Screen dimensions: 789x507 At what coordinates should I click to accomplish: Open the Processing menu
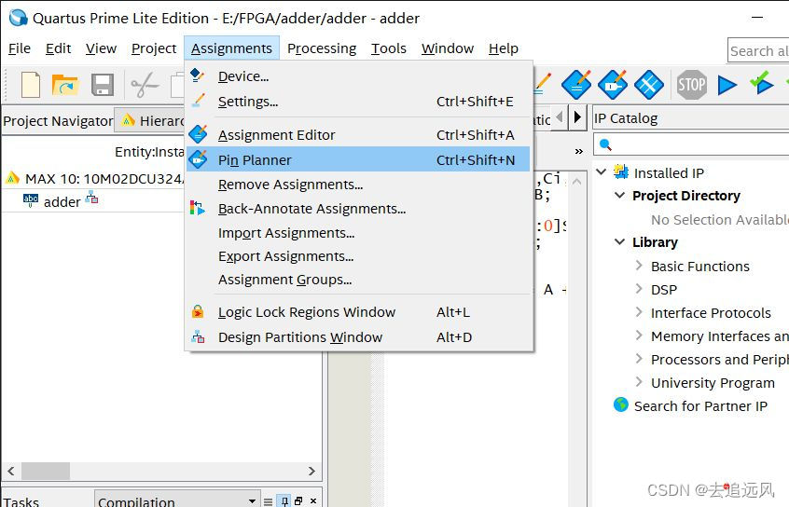[x=322, y=48]
